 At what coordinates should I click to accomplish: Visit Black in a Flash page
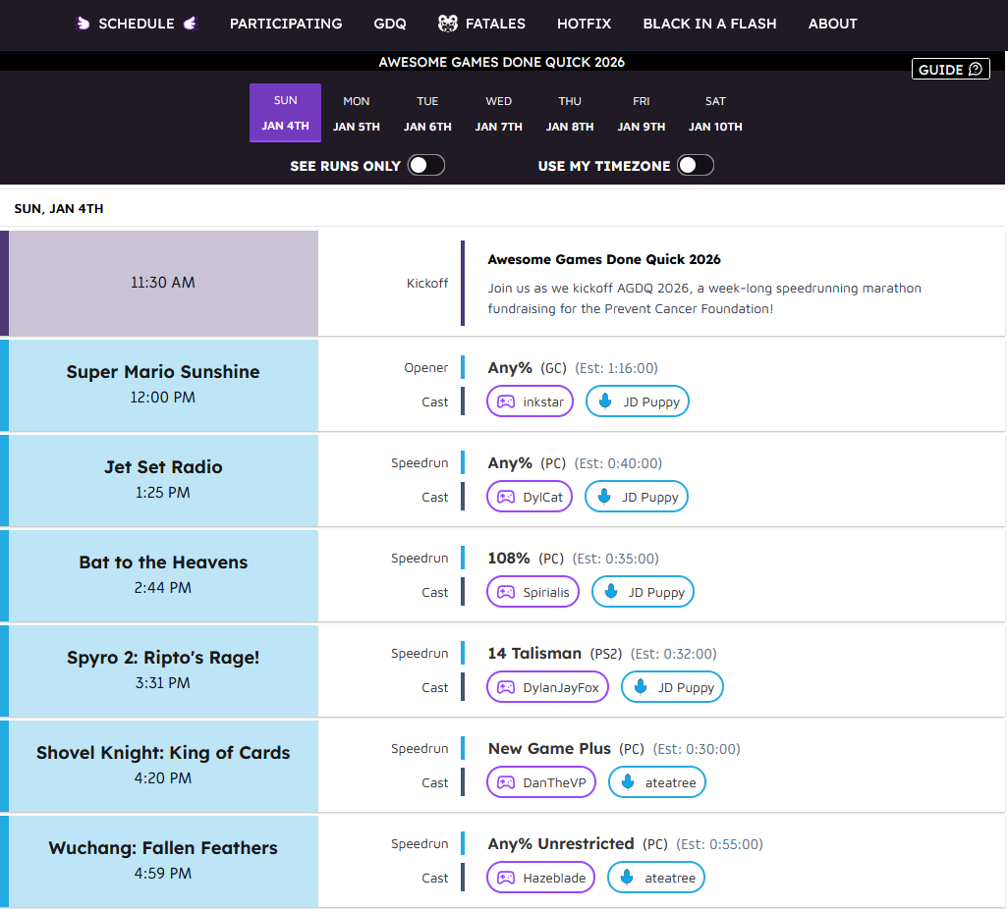tap(709, 24)
